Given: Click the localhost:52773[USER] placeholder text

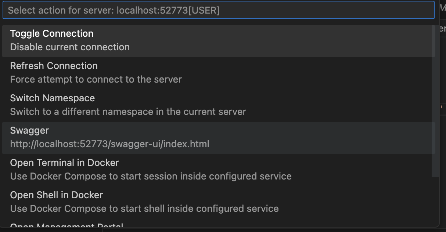Looking at the screenshot, I should coord(168,11).
